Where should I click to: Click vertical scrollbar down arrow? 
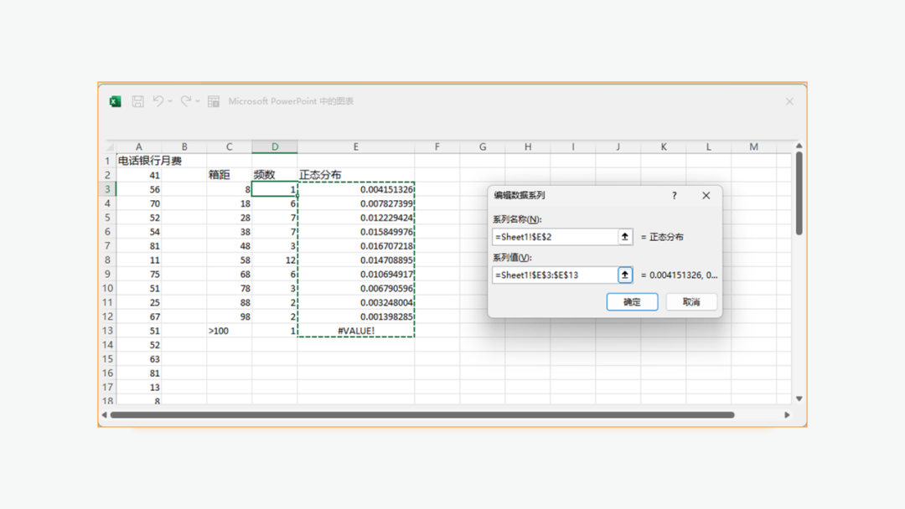799,398
